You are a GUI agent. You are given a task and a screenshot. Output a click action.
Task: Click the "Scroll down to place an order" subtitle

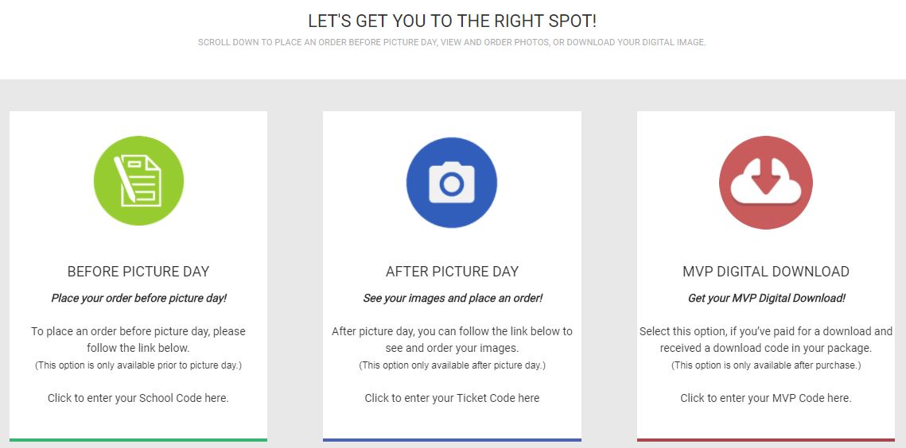tap(452, 42)
